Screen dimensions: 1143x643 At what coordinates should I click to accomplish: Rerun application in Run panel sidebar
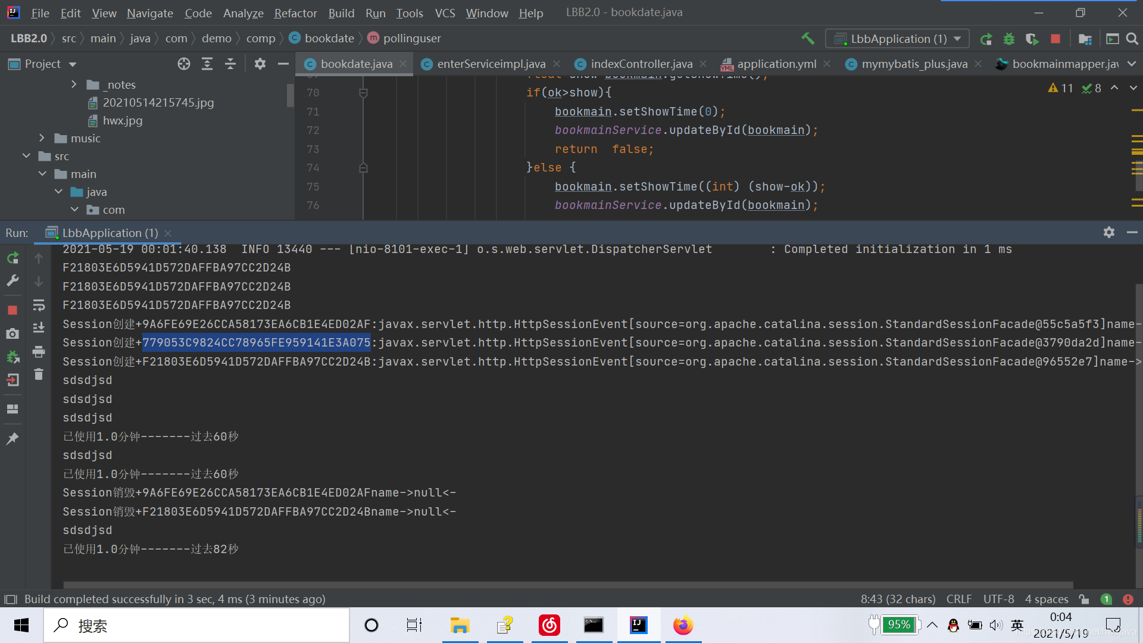13,258
